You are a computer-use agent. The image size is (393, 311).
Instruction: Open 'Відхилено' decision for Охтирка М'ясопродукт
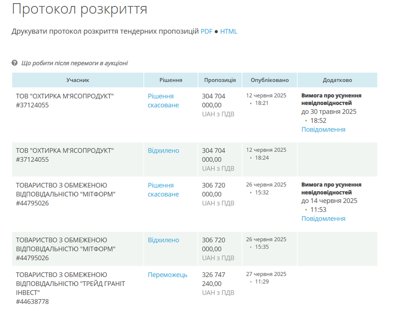coord(163,151)
